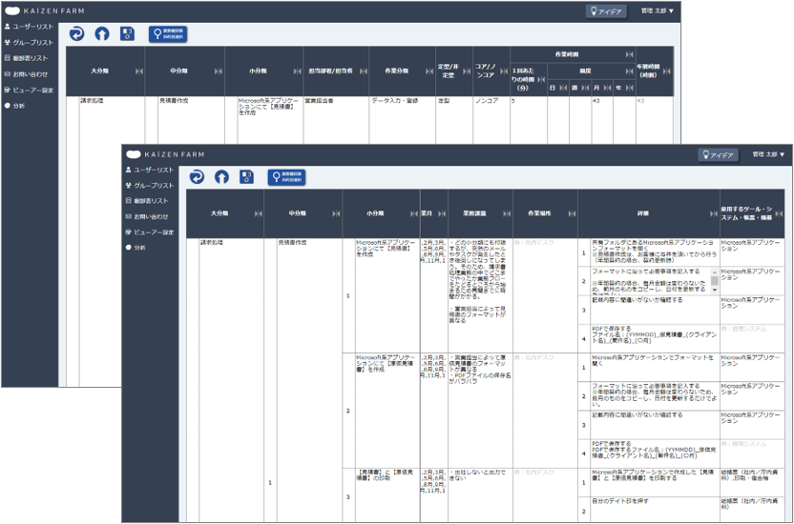
Task: Click the front window's upload arrow icon
Action: pyautogui.click(x=221, y=177)
